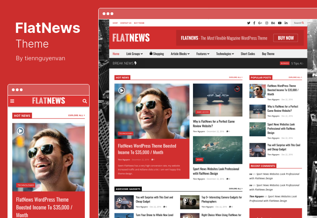Click comment count icon under Game Review post
The image size is (317, 218).
point(228,132)
